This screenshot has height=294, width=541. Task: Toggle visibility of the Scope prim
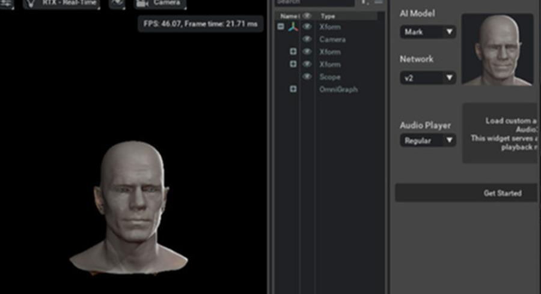[307, 77]
